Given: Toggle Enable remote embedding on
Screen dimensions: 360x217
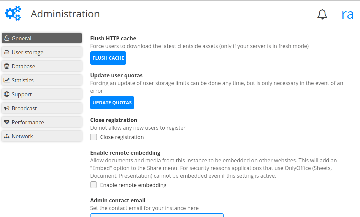Looking at the screenshot, I should point(94,185).
